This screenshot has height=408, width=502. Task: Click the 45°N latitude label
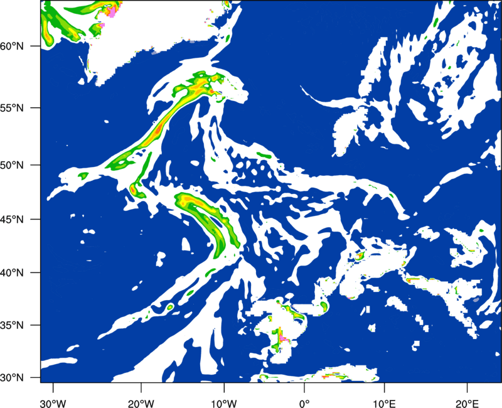pos(12,220)
